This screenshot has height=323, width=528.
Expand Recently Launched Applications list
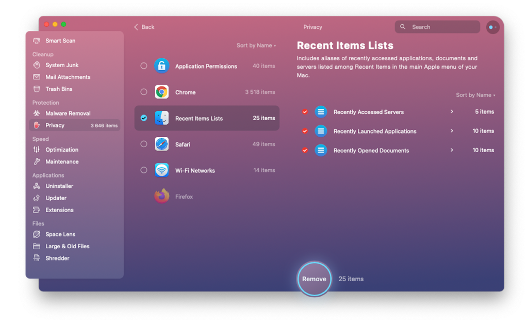coord(452,131)
